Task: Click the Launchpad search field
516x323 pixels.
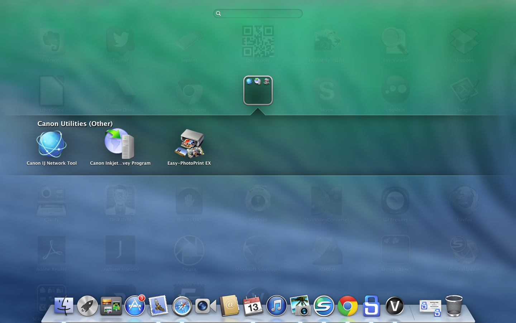Action: [x=258, y=14]
